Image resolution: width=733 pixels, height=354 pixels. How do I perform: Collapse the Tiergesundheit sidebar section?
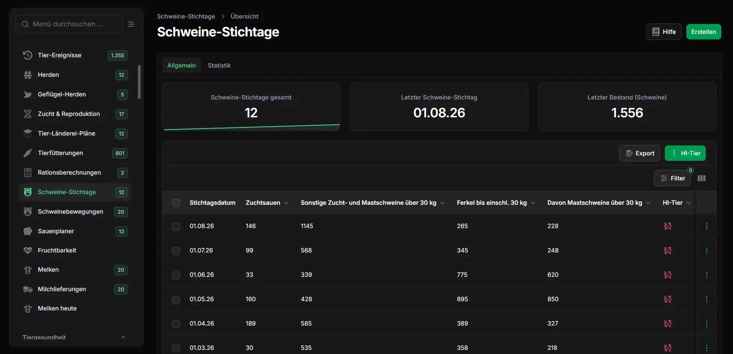tap(123, 337)
